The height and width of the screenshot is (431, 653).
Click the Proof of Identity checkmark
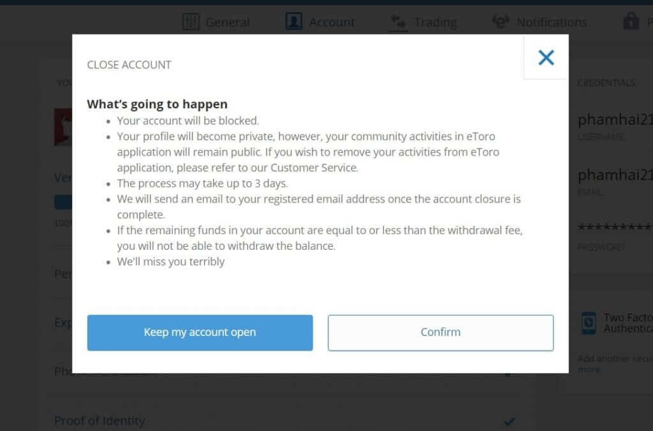click(509, 421)
